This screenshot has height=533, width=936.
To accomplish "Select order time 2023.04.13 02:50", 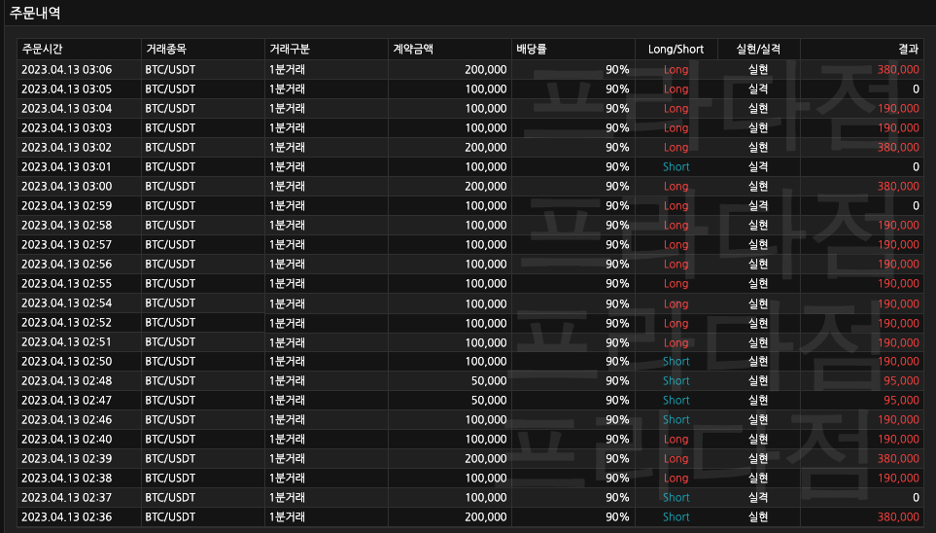I will pos(67,362).
